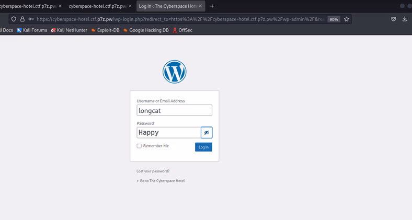
Task: Click the Username or Email Address label
Action: coord(161,101)
